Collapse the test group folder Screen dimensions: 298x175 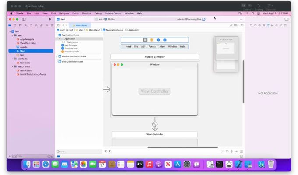tap(13, 35)
